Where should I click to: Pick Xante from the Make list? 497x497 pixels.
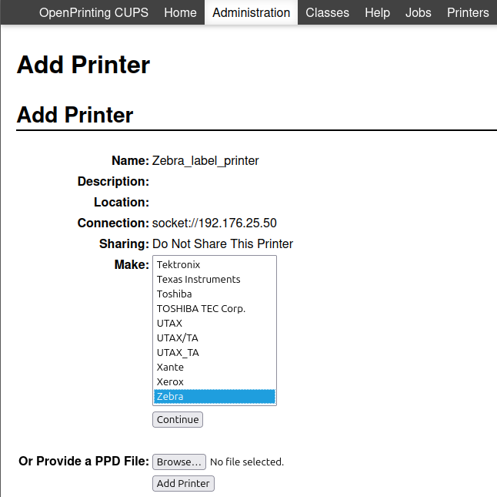click(170, 368)
